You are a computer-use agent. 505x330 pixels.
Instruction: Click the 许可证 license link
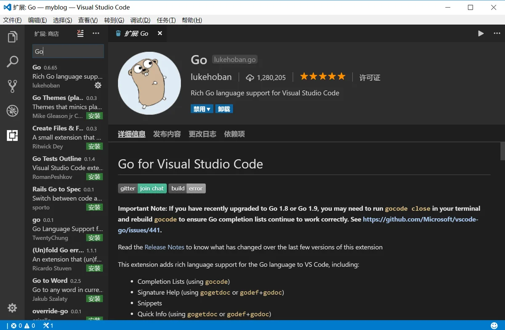(370, 78)
